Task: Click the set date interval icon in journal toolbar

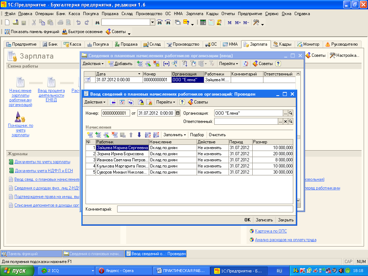Action: pos(166,64)
